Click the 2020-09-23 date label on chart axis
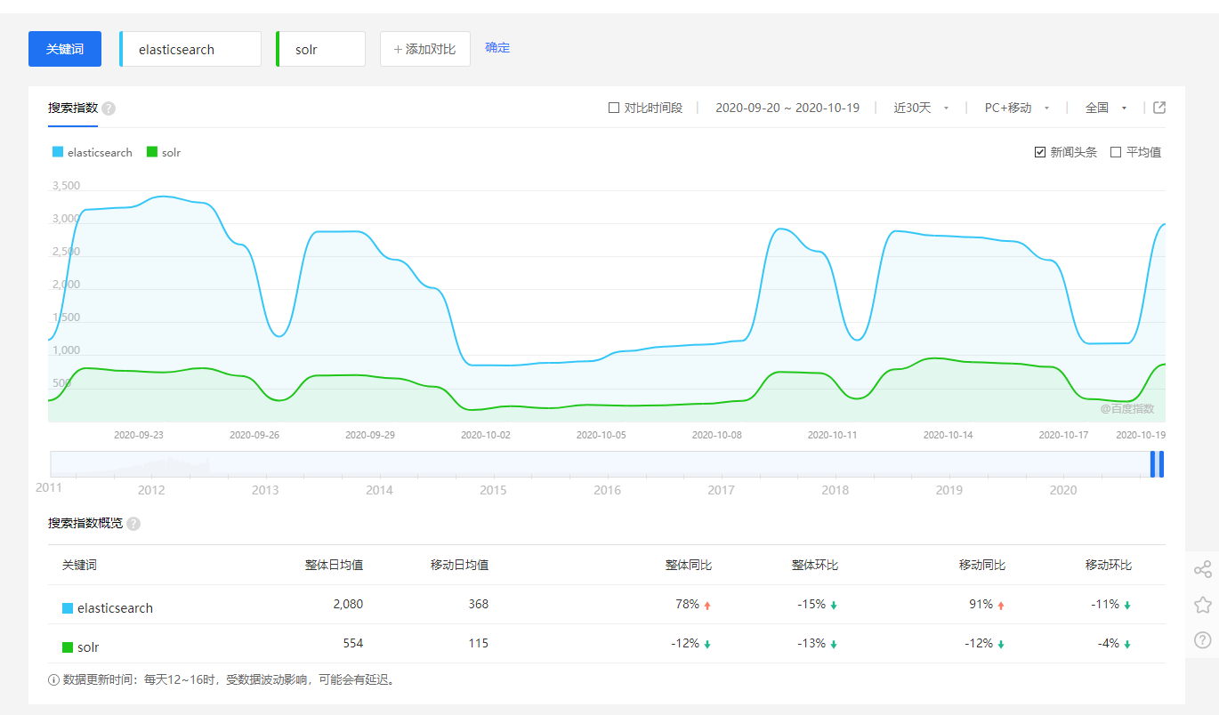Screen dimensions: 1219x715 click(x=139, y=435)
